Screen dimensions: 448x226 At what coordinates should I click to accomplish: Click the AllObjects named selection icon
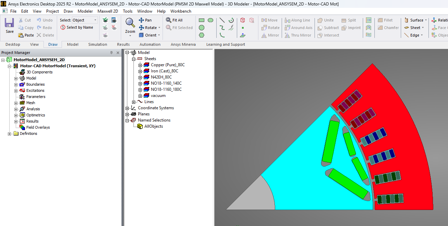tap(140, 126)
